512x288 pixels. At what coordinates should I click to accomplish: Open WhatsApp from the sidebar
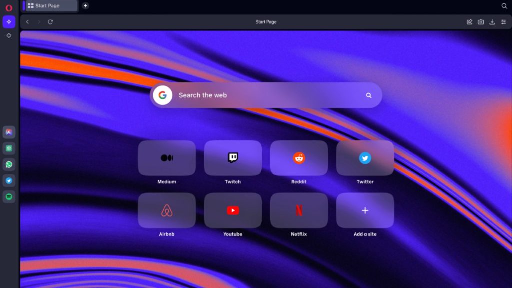tap(9, 165)
